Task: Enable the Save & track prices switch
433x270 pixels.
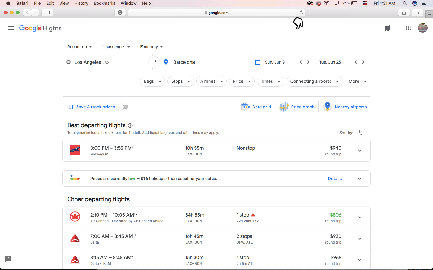Action: (x=123, y=107)
